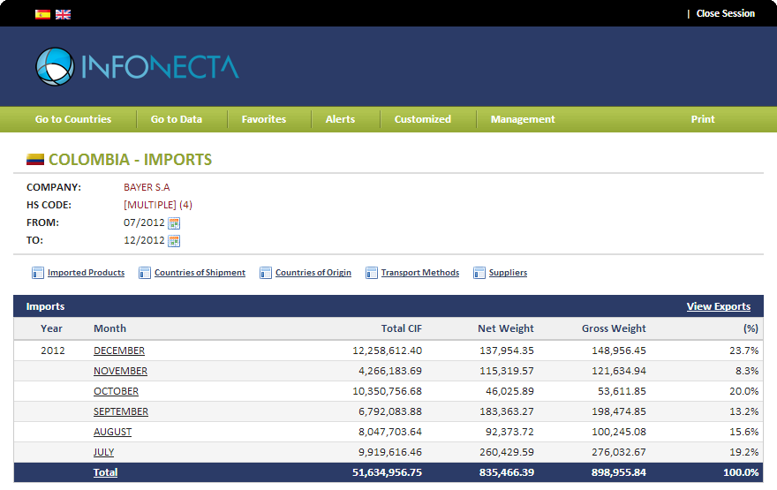Click the [MULTIPLE] (4) HS code value
The image size is (777, 490).
[x=158, y=205]
